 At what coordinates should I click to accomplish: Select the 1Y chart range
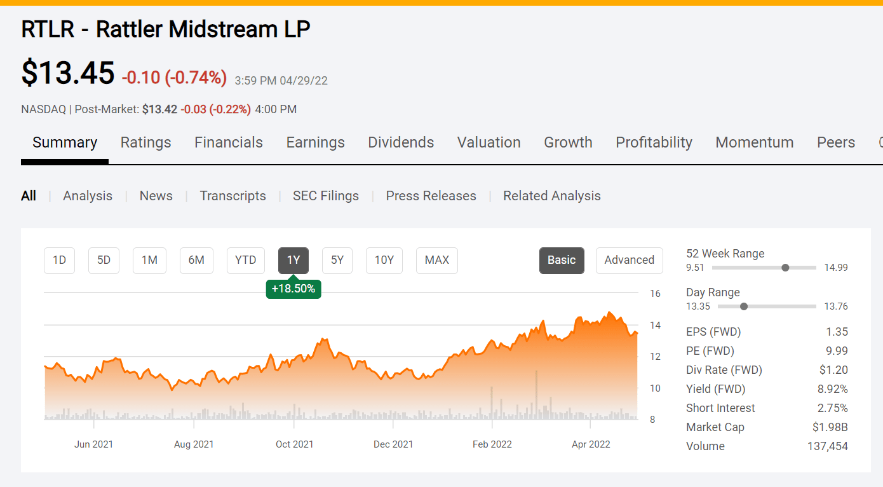(293, 260)
